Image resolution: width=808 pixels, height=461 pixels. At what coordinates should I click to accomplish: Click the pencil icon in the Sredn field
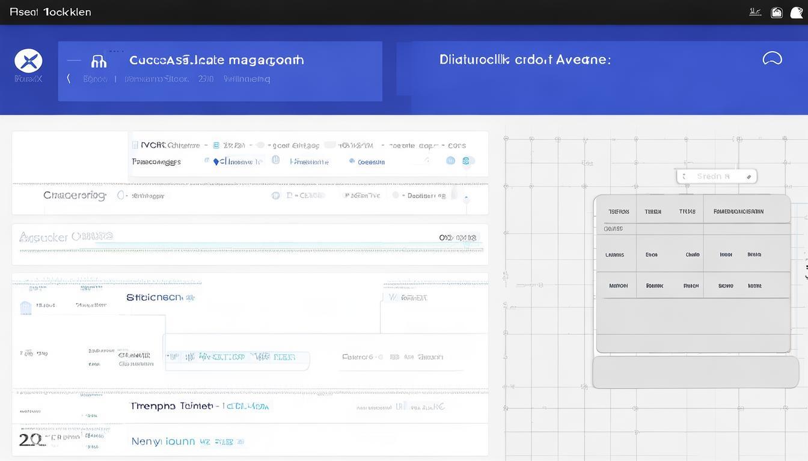(748, 176)
